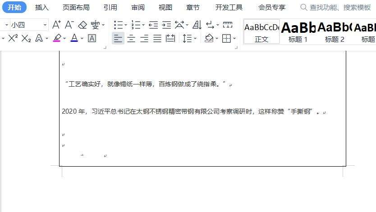Apply the 标题 1 style

(x=298, y=31)
